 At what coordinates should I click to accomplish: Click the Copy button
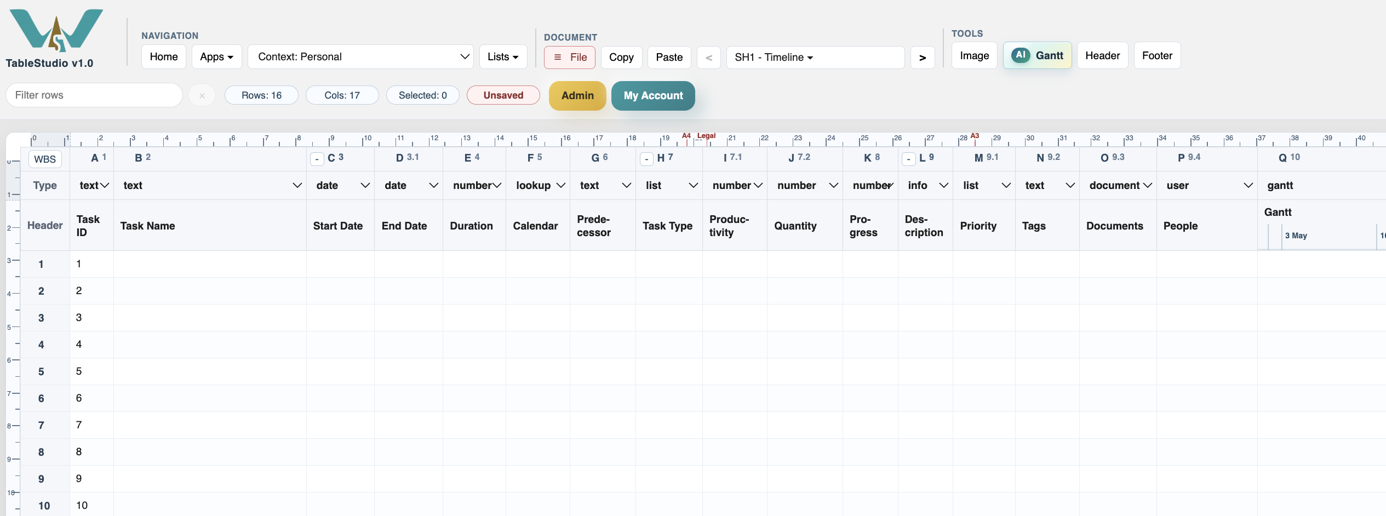click(621, 58)
